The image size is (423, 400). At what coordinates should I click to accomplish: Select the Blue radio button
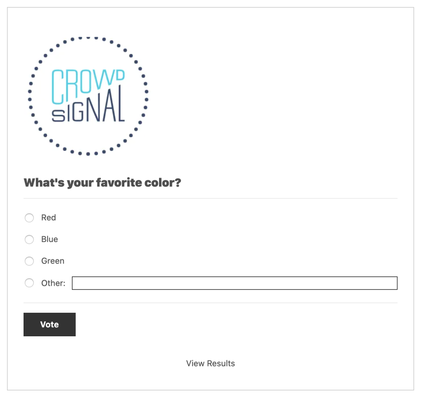coord(29,240)
